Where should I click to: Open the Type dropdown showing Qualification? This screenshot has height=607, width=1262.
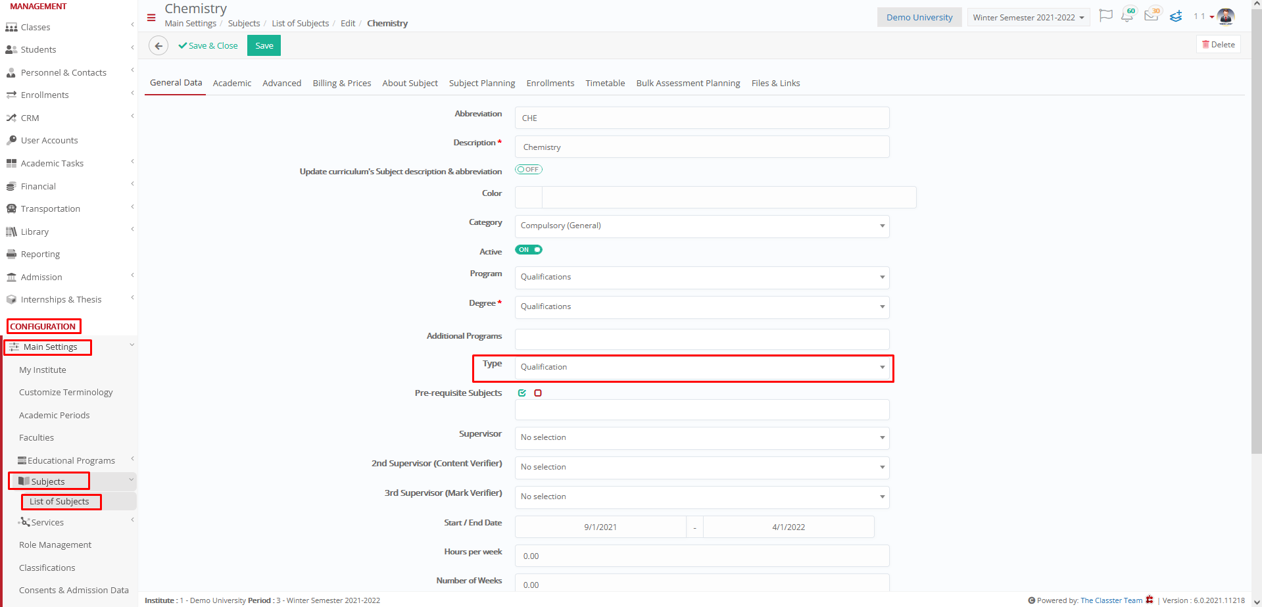click(x=702, y=368)
